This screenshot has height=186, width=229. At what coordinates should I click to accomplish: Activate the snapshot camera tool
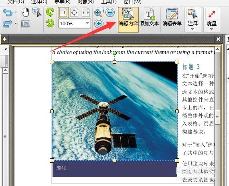[26, 24]
